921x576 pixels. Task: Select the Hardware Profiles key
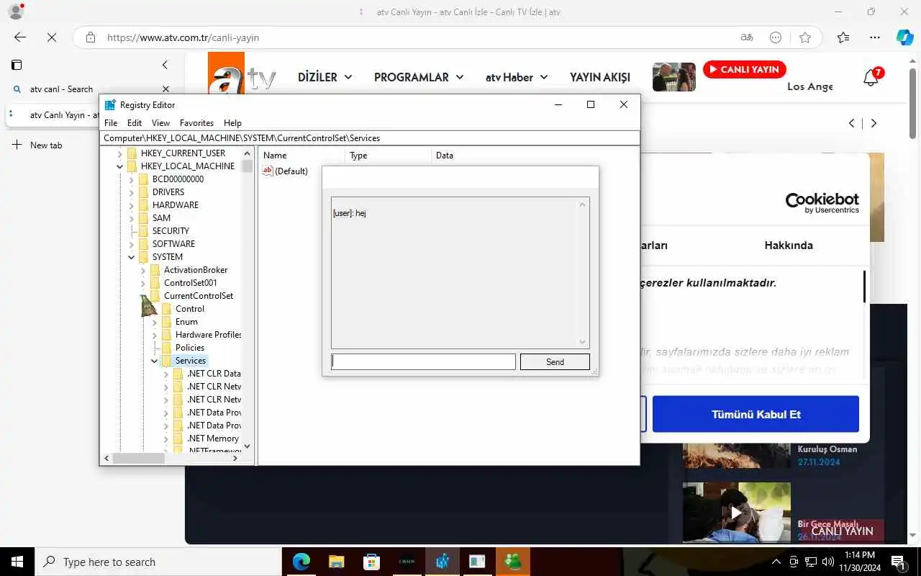tap(208, 335)
